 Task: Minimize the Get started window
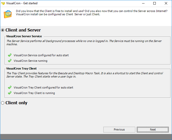click(x=143, y=3)
